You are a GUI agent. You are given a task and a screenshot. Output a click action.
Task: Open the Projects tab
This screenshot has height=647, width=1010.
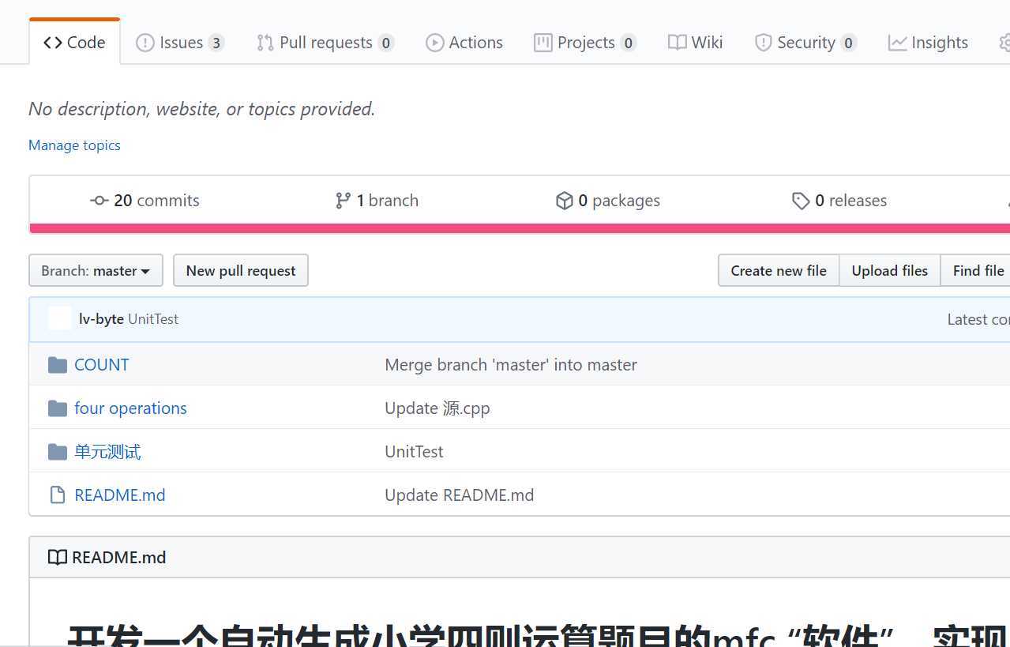point(585,43)
